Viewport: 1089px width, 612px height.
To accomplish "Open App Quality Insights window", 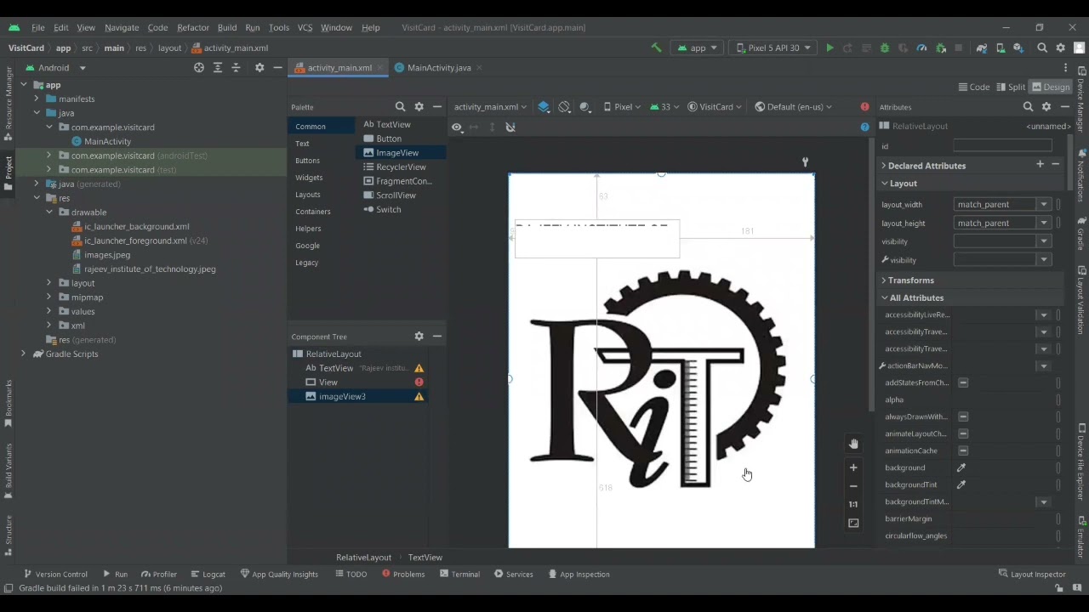I will click(279, 574).
